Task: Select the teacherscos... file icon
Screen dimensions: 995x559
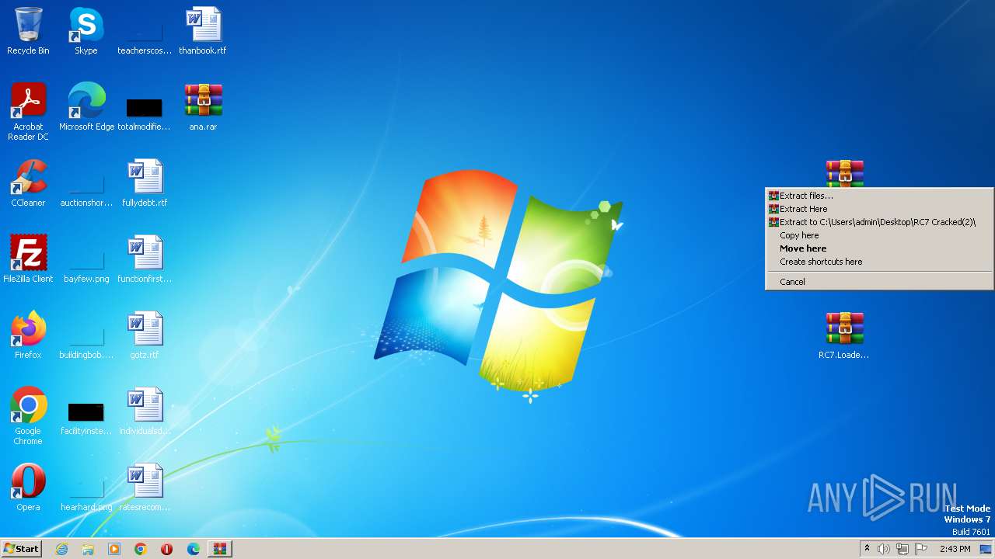Action: click(x=145, y=31)
